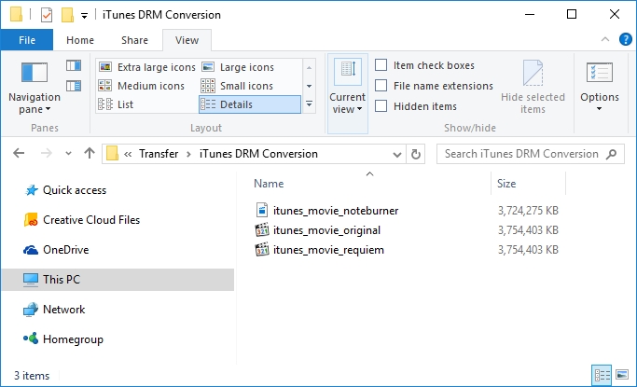The image size is (637, 387).
Task: Open Help with the question mark icon
Action: click(x=626, y=39)
